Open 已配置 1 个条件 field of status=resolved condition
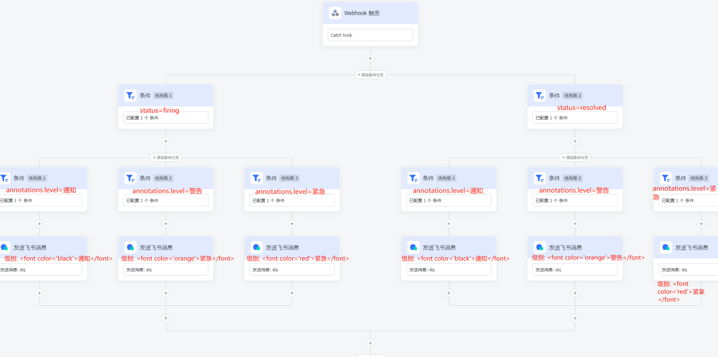 [x=575, y=118]
